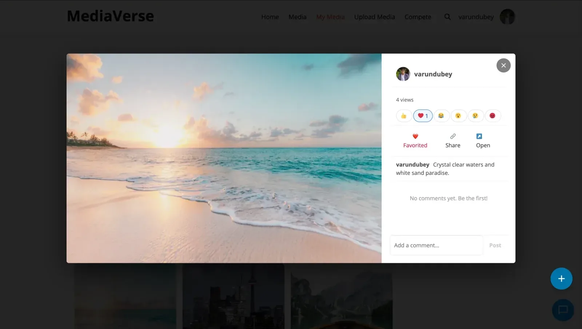This screenshot has height=329, width=582.
Task: React with the surprised face emoji
Action: click(458, 116)
